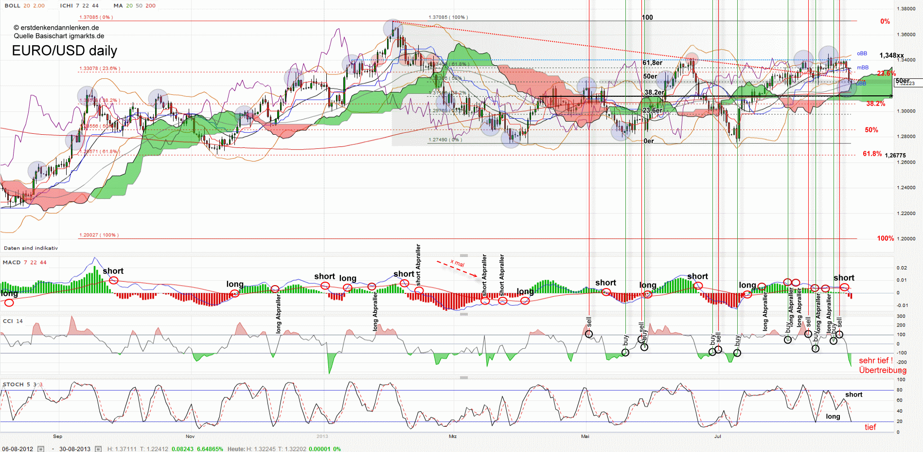
Task: Open the STOCH 5 3 3 indicator settings
Action: (22, 384)
